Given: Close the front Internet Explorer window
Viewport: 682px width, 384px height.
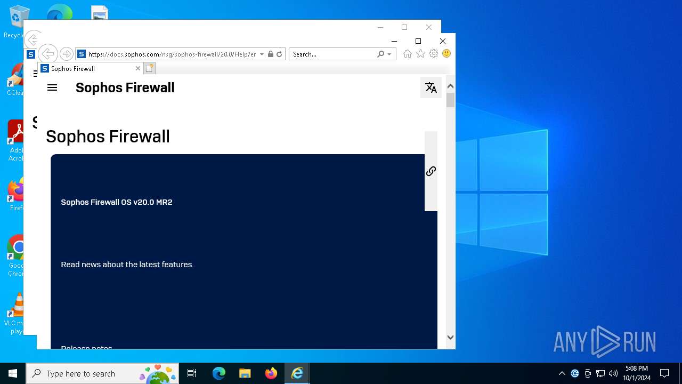Looking at the screenshot, I should [x=443, y=41].
